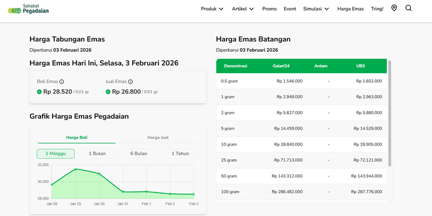Click the Feb 2 chart data point
432x216 pixels.
[x=170, y=194]
